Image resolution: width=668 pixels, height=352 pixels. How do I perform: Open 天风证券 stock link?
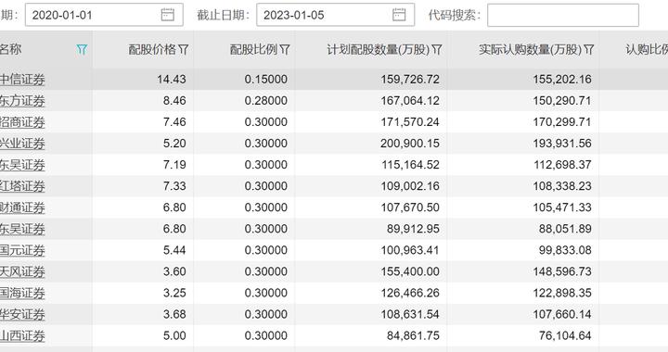(22, 271)
